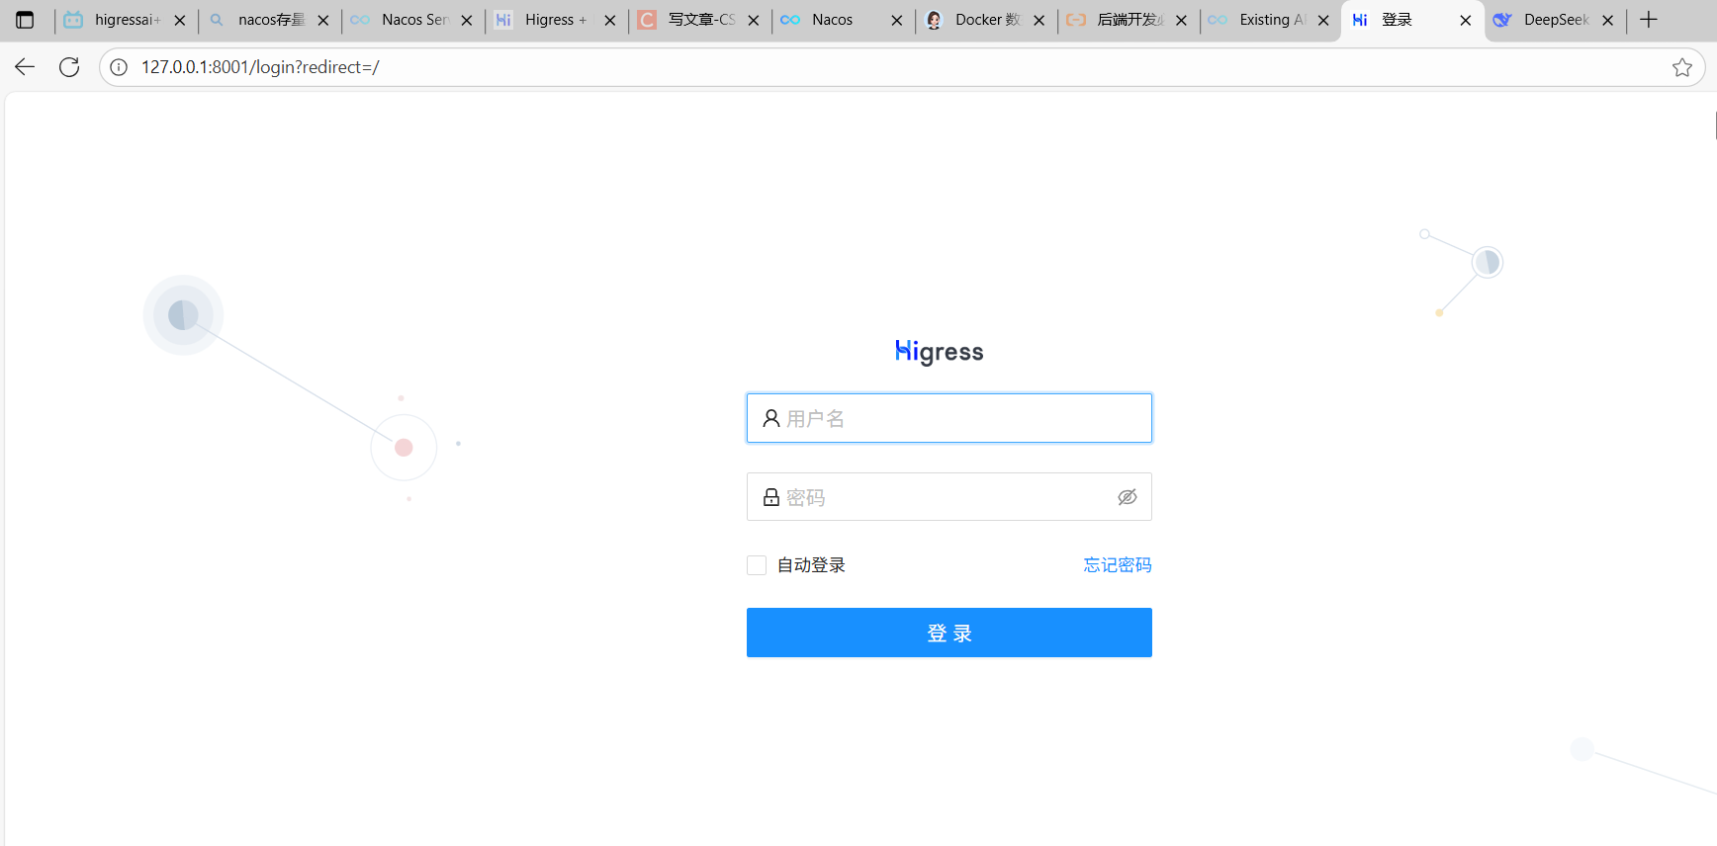Click the 写文章-CS tab red C favicon
Image resolution: width=1717 pixels, height=846 pixels.
pos(647,20)
